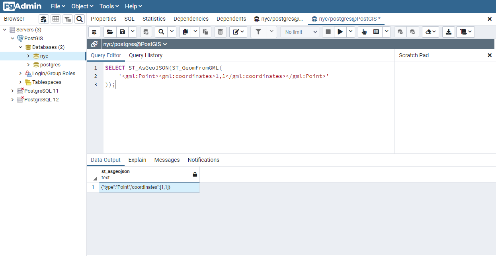Collapse the Databases (2) tree node
The height and width of the screenshot is (256, 496).
[x=20, y=47]
